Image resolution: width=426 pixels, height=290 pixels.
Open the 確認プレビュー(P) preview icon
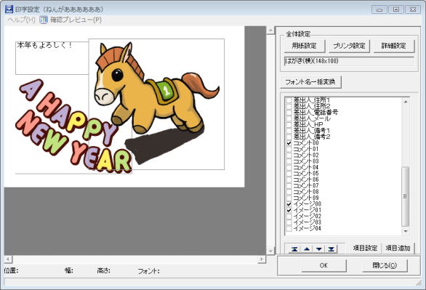[44, 20]
